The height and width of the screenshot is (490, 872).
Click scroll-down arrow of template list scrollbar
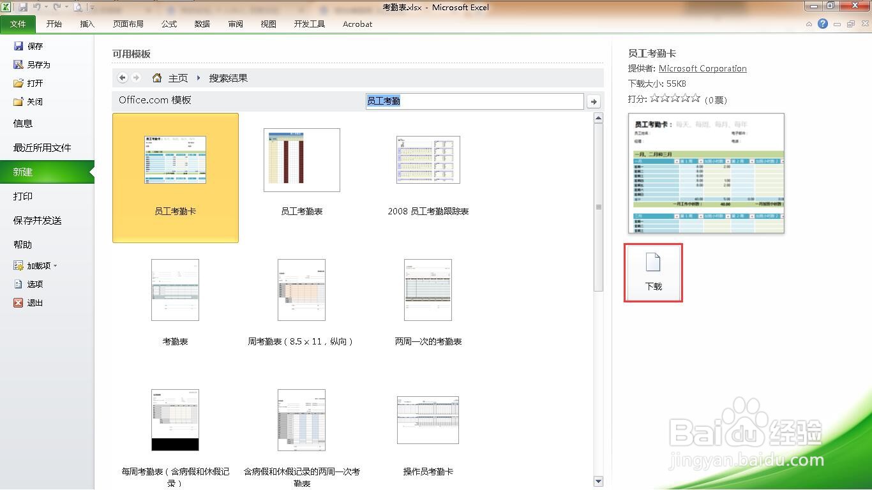coord(598,481)
